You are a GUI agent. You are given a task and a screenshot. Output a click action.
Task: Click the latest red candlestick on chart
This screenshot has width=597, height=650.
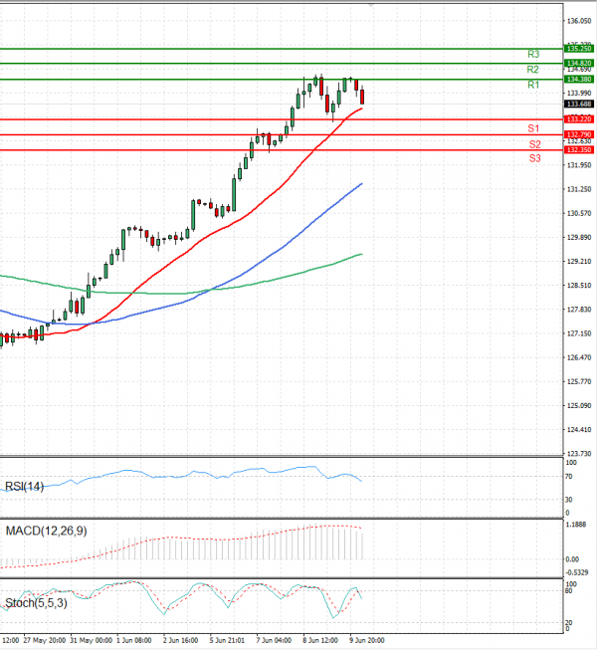[x=362, y=97]
